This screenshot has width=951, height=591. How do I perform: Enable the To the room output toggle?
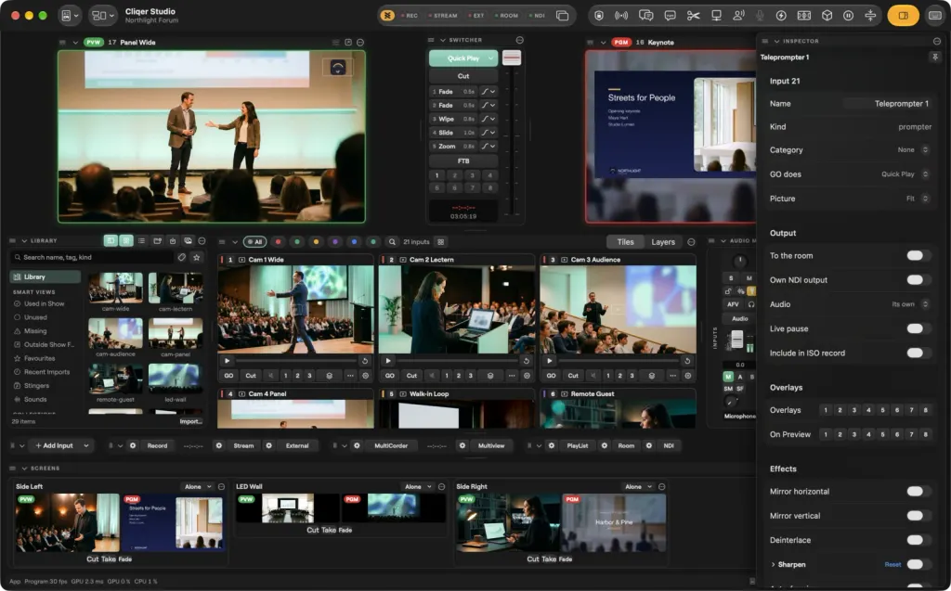coord(915,256)
